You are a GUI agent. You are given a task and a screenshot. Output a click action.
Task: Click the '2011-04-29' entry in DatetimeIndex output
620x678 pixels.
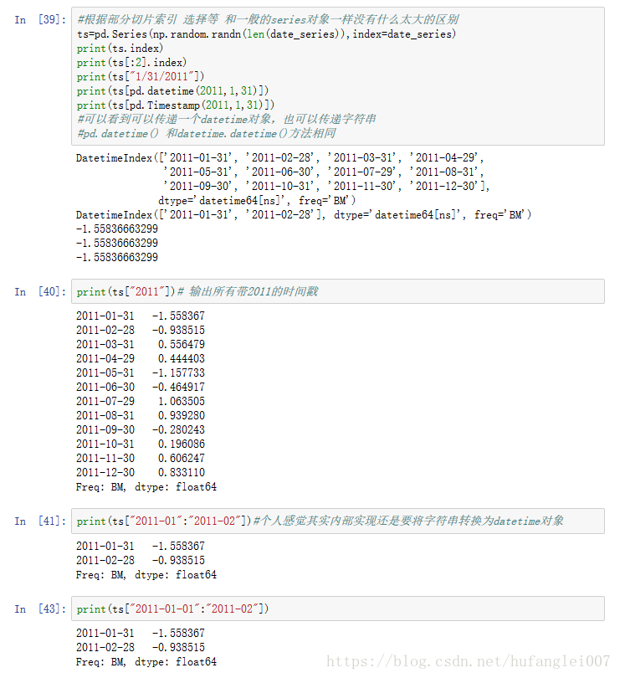[x=445, y=158]
